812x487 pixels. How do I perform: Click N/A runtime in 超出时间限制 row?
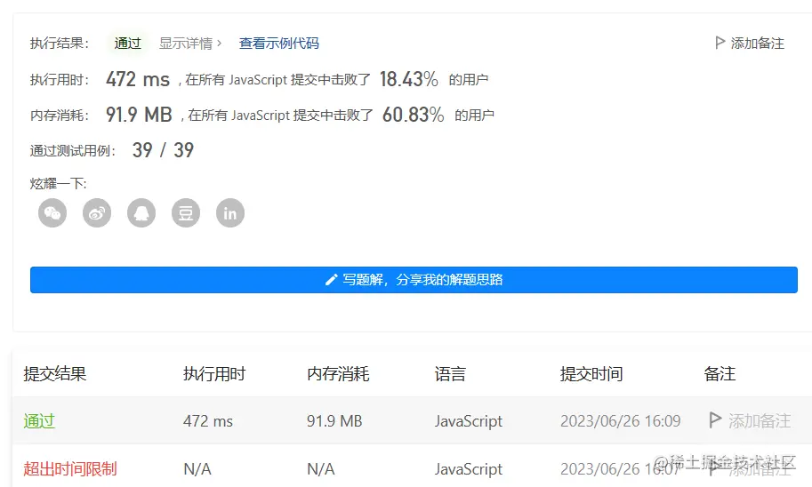point(197,469)
